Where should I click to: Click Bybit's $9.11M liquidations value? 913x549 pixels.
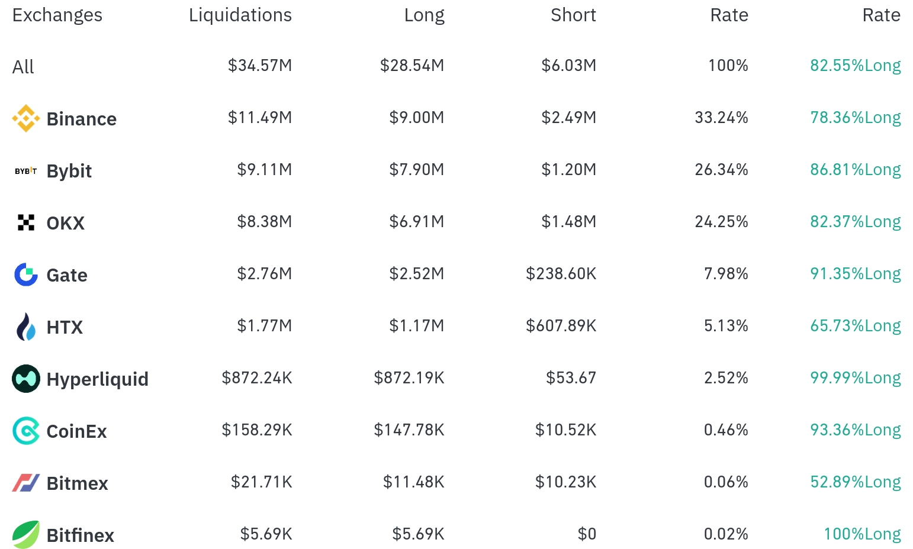coord(265,169)
